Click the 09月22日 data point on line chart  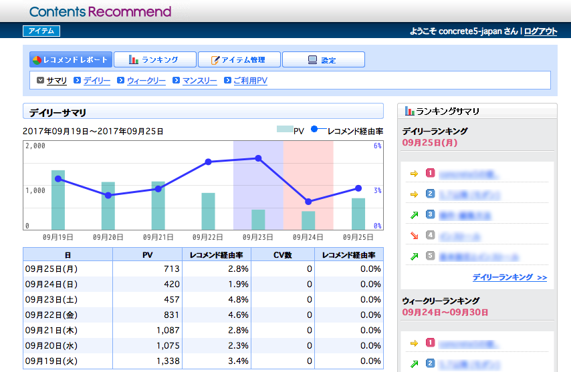click(208, 162)
